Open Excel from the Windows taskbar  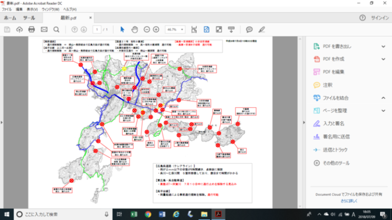[135, 214]
